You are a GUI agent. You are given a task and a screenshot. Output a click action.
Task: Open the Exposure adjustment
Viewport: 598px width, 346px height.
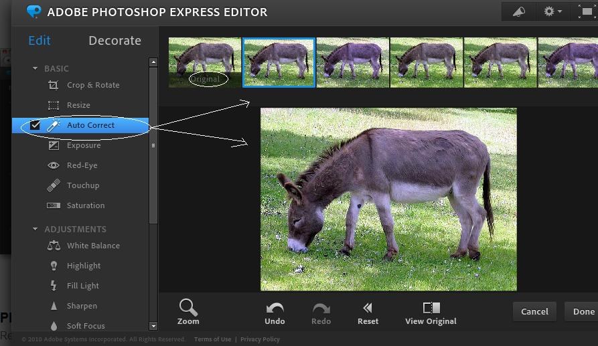coord(83,145)
